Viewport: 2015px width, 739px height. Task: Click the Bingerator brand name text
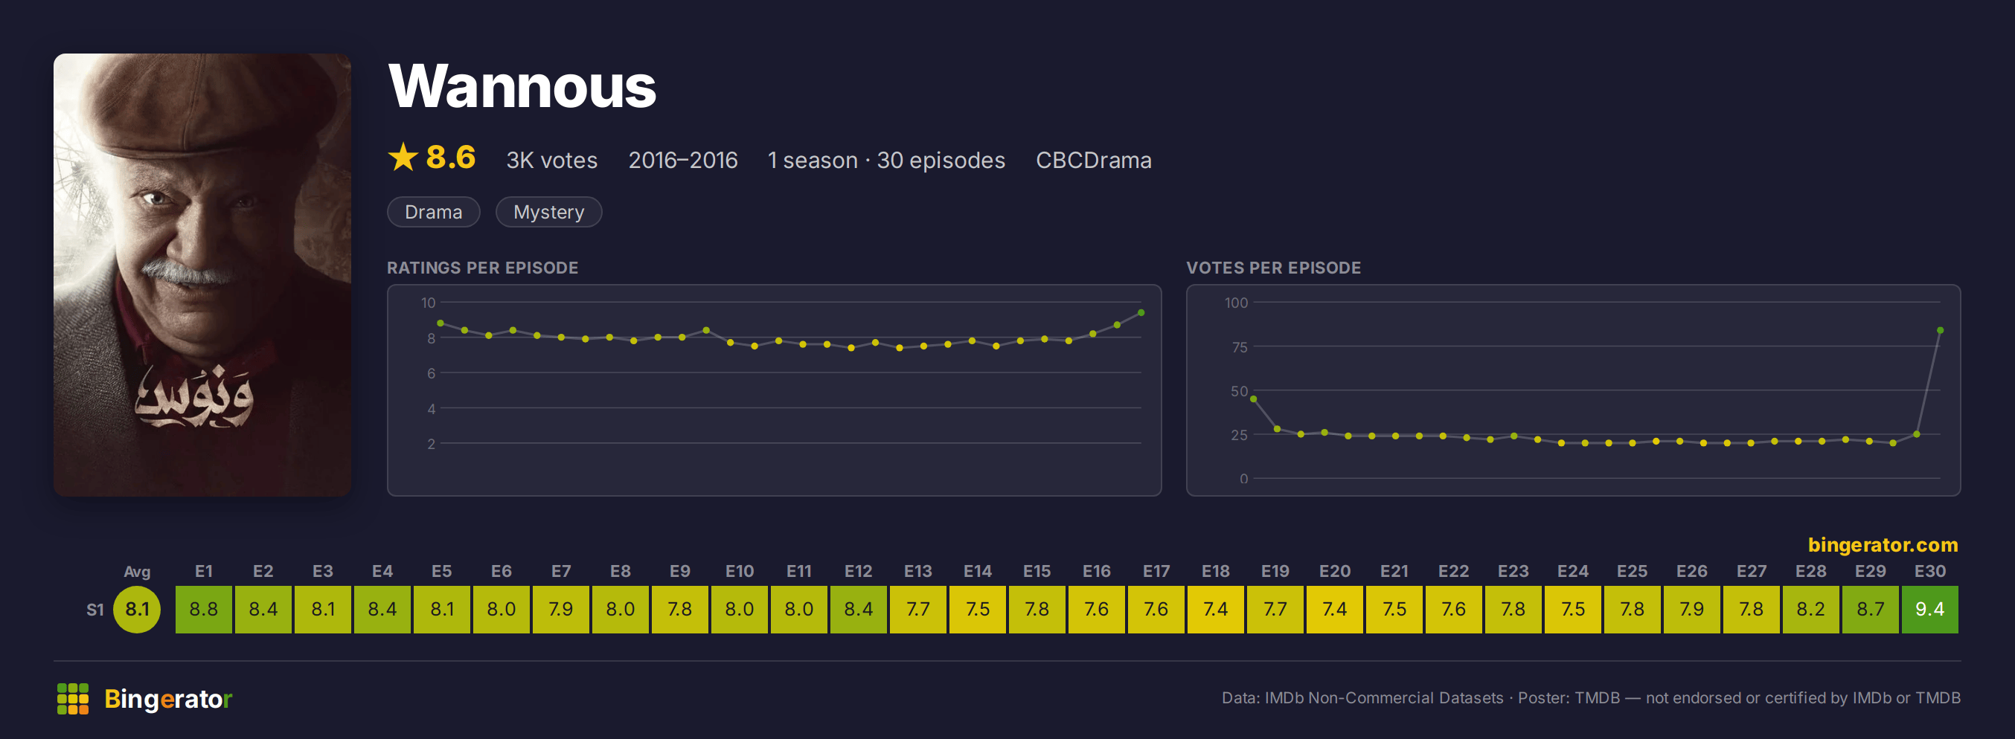click(x=168, y=698)
